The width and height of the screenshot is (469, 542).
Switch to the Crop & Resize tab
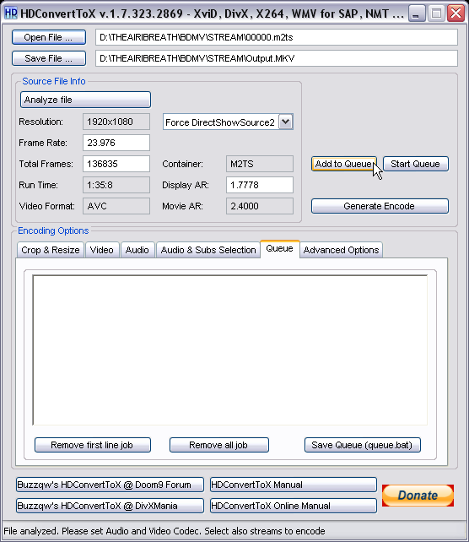(50, 250)
